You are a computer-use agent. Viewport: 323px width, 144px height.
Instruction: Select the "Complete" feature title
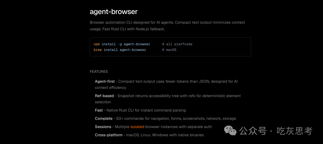click(104, 118)
